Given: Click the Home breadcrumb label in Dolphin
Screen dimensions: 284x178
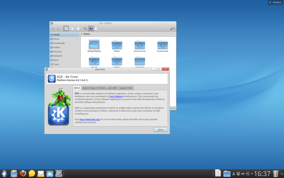Looking at the screenshot, I should pos(87,34).
